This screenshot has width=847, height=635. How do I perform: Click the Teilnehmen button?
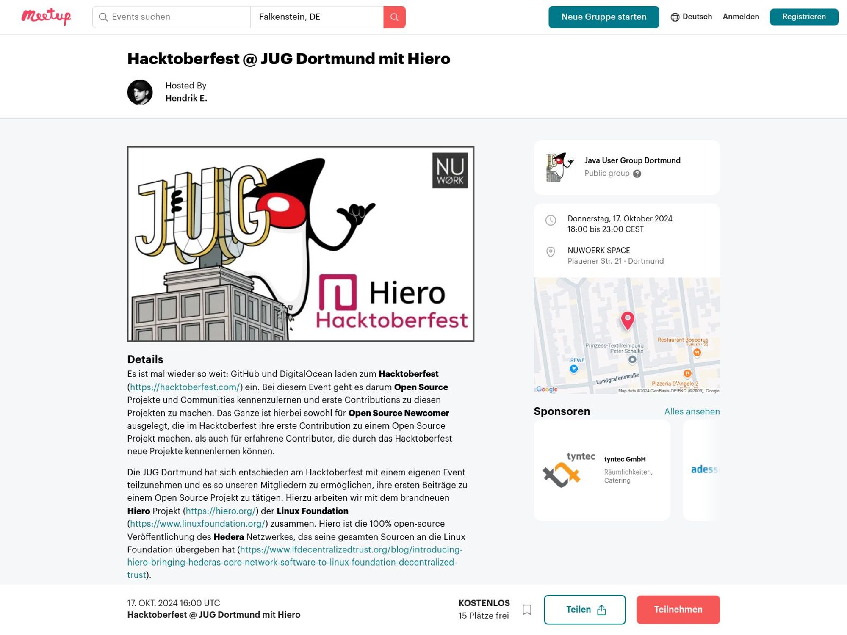click(x=678, y=610)
